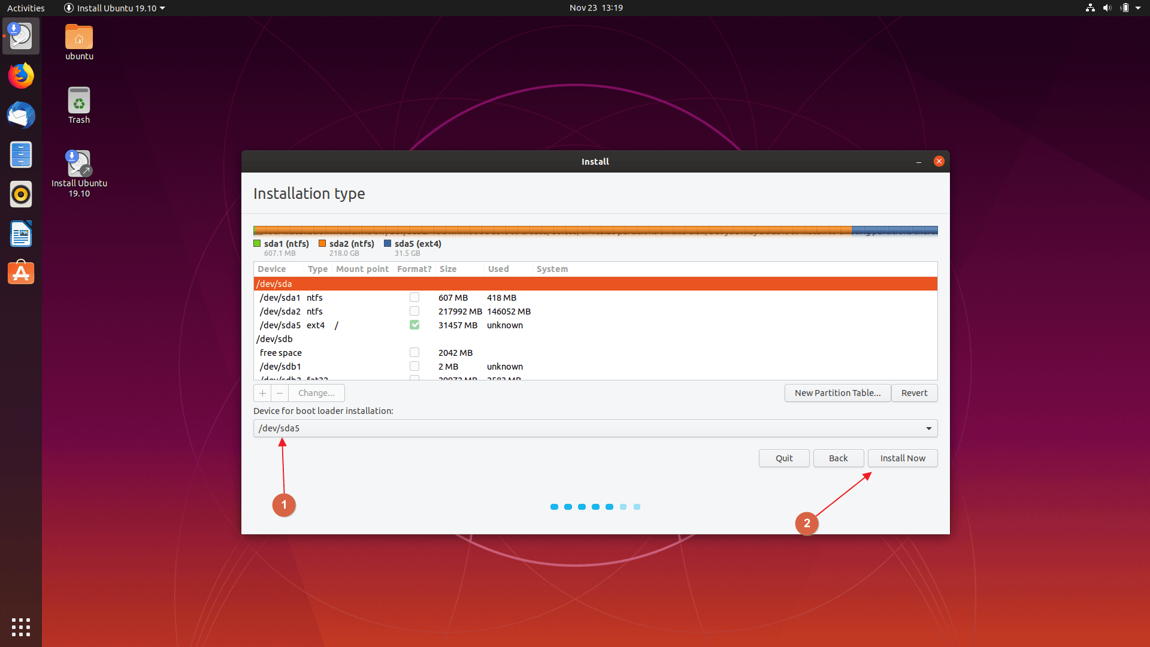Screen dimensions: 1150x647
Task: Toggle format checkbox for /dev/sda2
Action: click(414, 311)
